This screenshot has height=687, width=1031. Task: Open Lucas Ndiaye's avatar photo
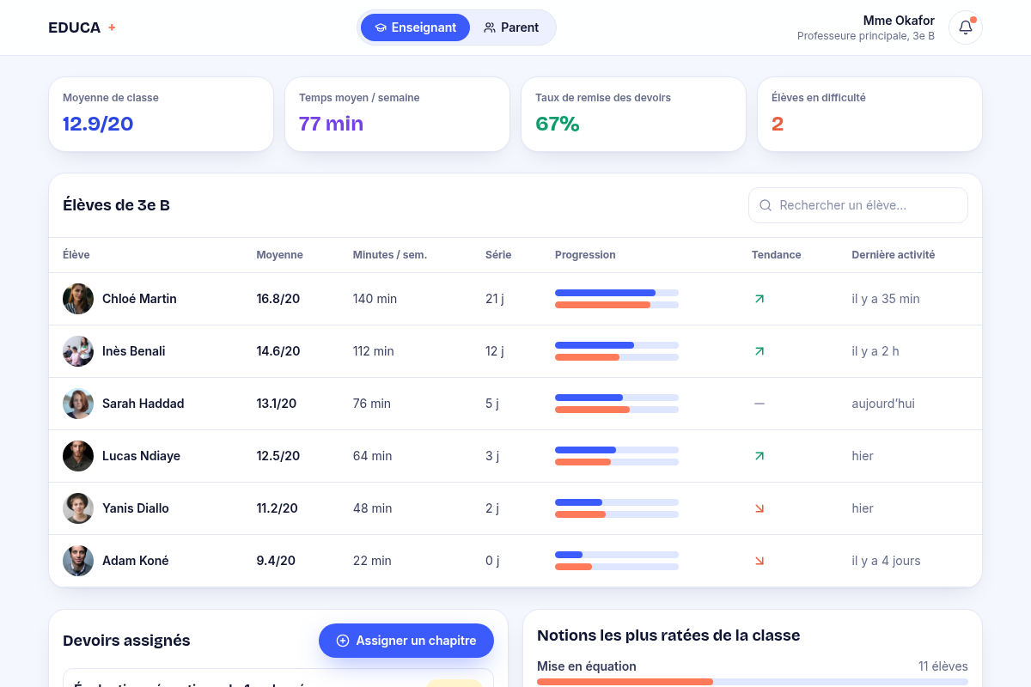(x=78, y=456)
